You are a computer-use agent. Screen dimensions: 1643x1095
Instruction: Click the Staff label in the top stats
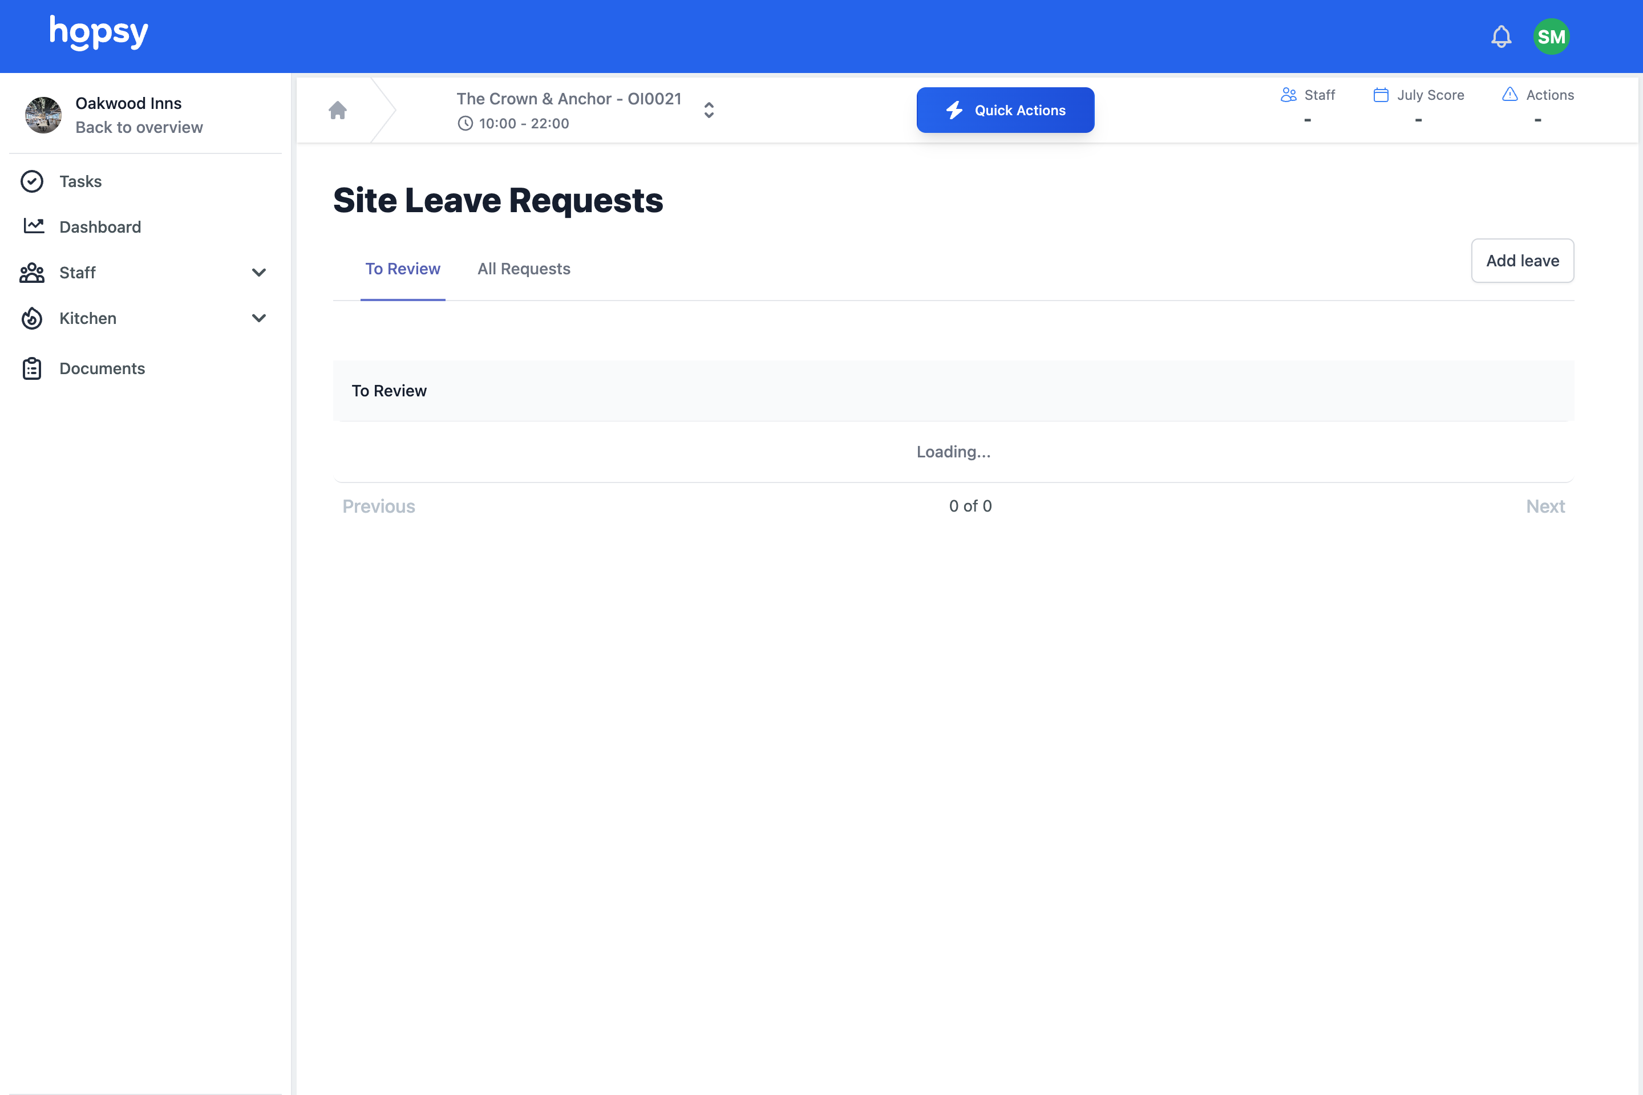pyautogui.click(x=1320, y=95)
